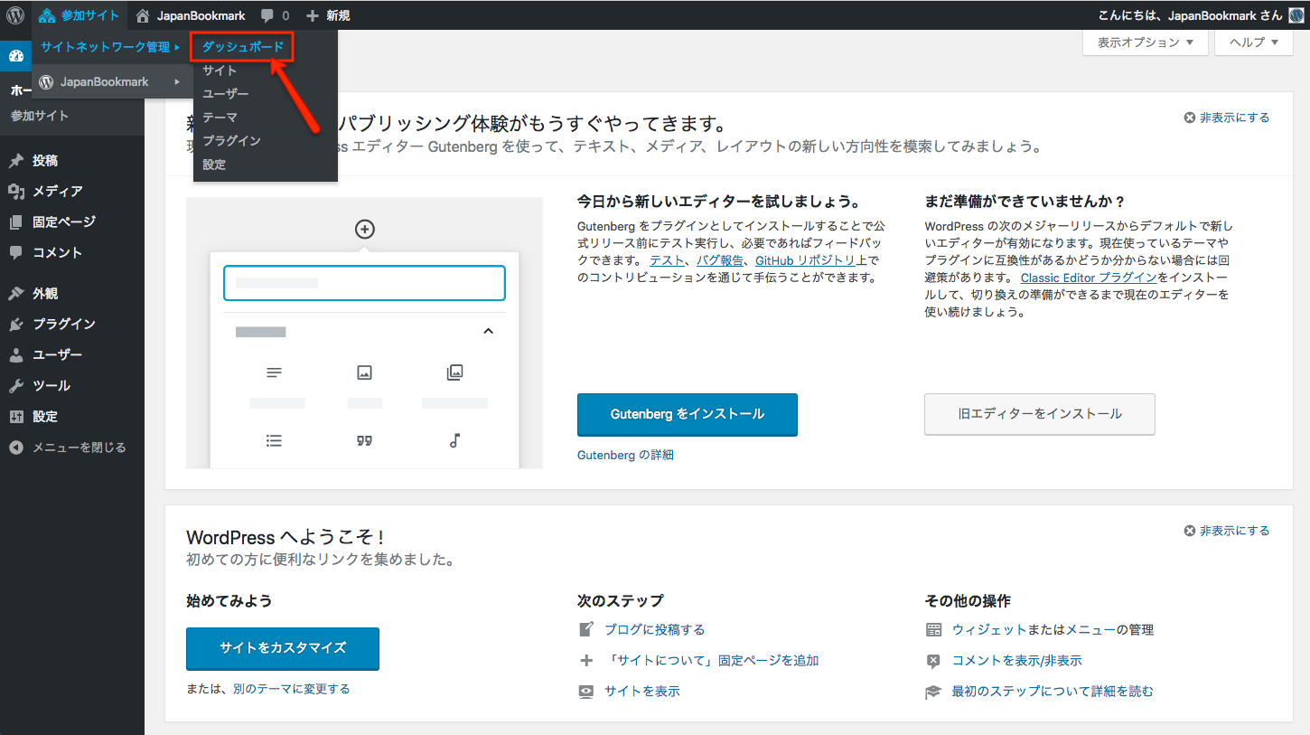Click the user avatar in admin bar
This screenshot has width=1310, height=735.
click(1296, 15)
